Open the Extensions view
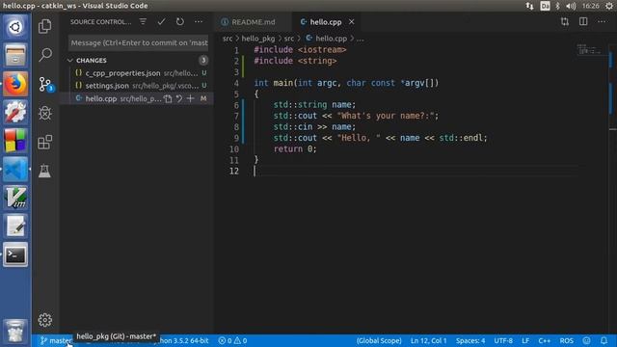This screenshot has height=347, width=617. click(45, 142)
